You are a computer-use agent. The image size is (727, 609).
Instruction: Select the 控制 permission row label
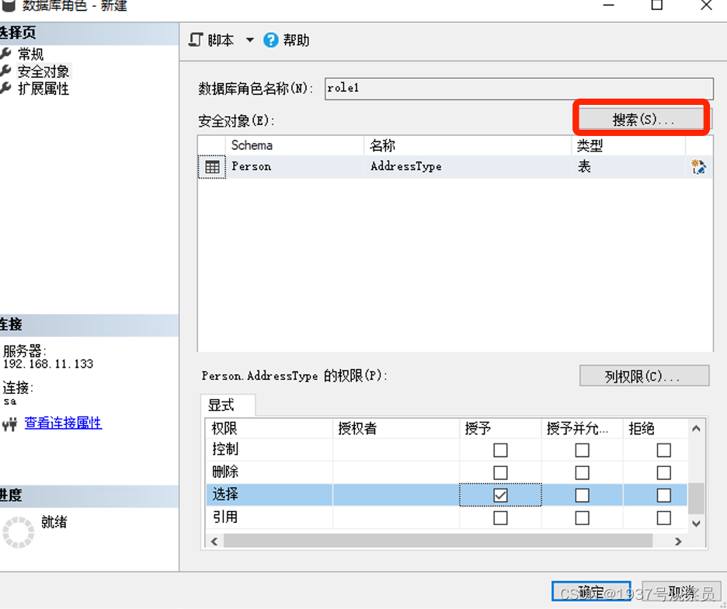[x=225, y=449]
